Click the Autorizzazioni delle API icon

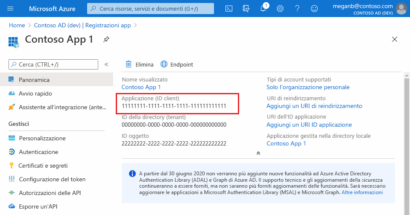12,192
